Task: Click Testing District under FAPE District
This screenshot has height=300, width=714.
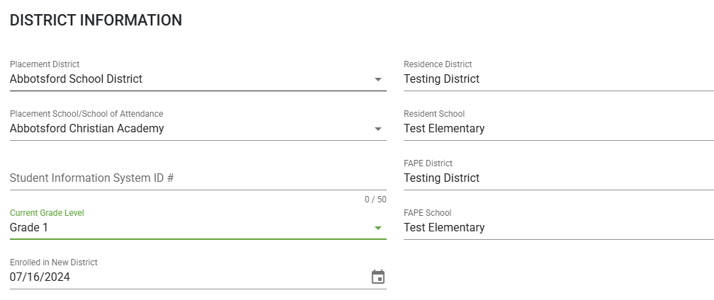Action: 442,178
